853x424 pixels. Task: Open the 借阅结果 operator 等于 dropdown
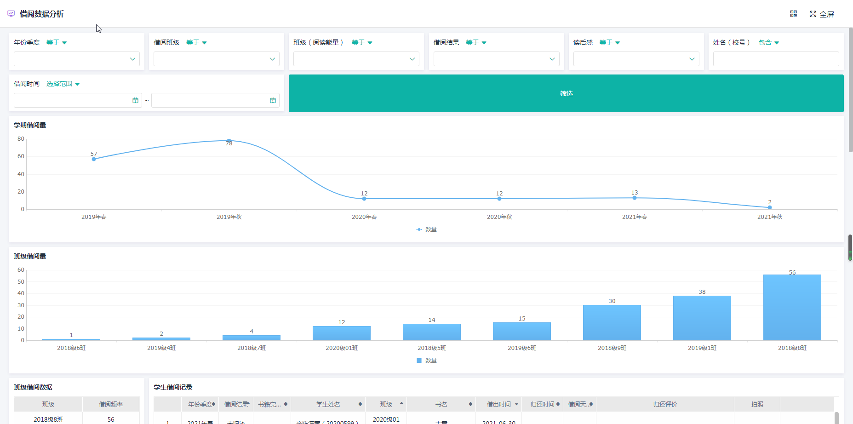(476, 42)
